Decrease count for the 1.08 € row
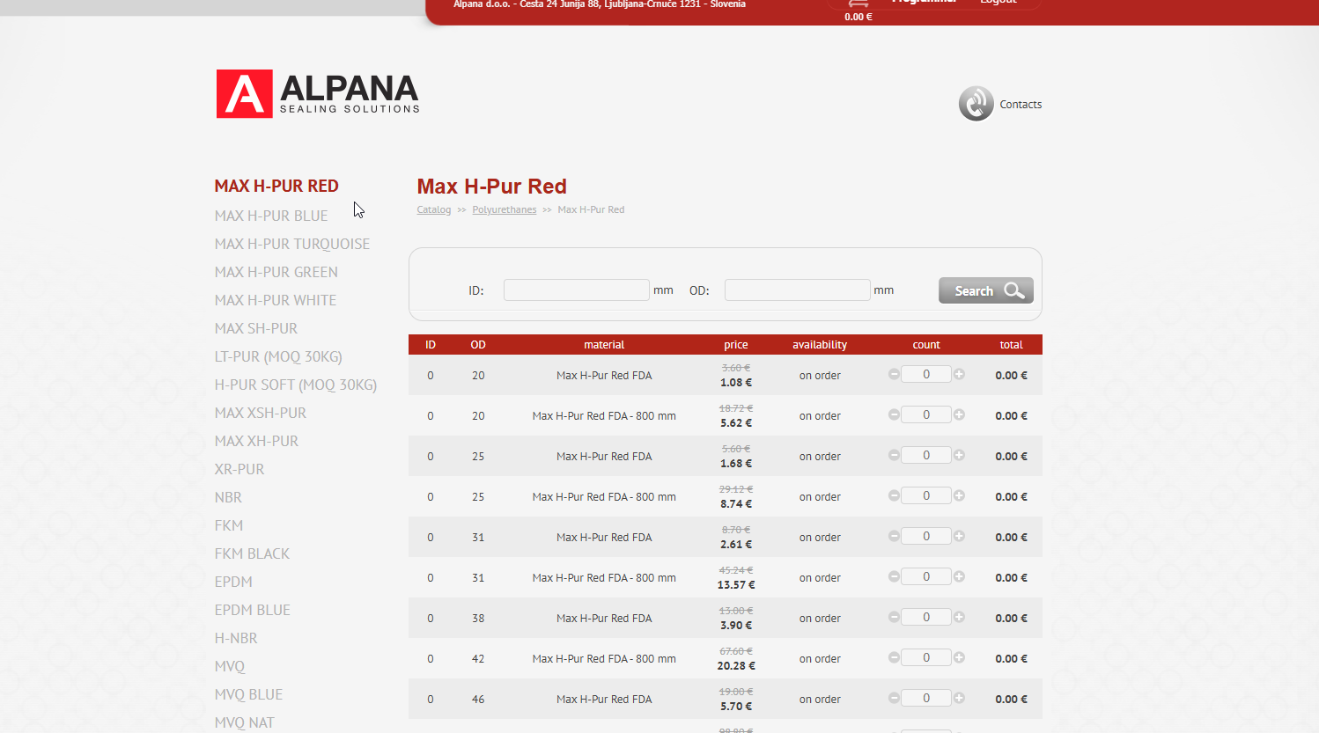 894,374
